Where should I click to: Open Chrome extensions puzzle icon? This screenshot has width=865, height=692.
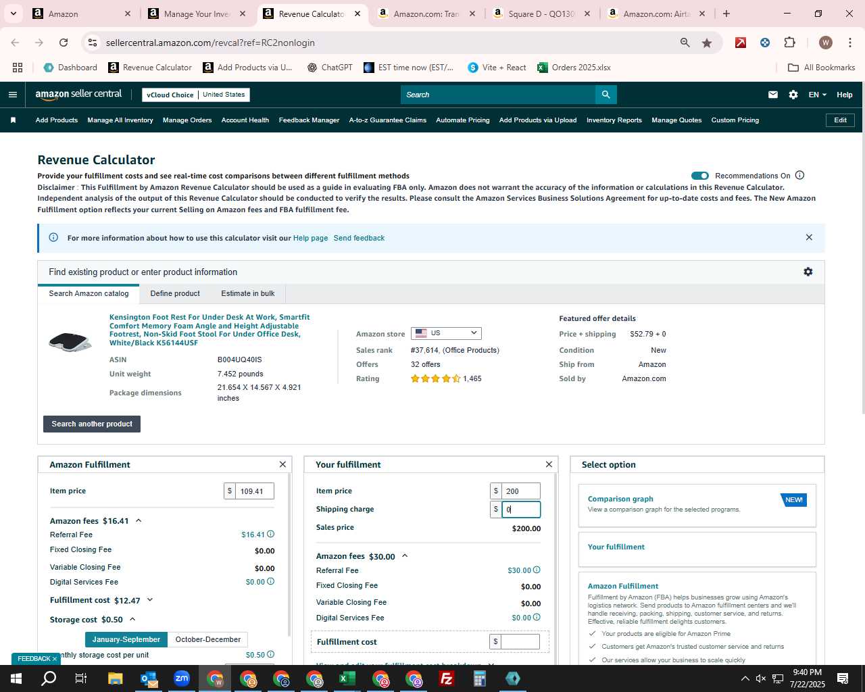789,43
